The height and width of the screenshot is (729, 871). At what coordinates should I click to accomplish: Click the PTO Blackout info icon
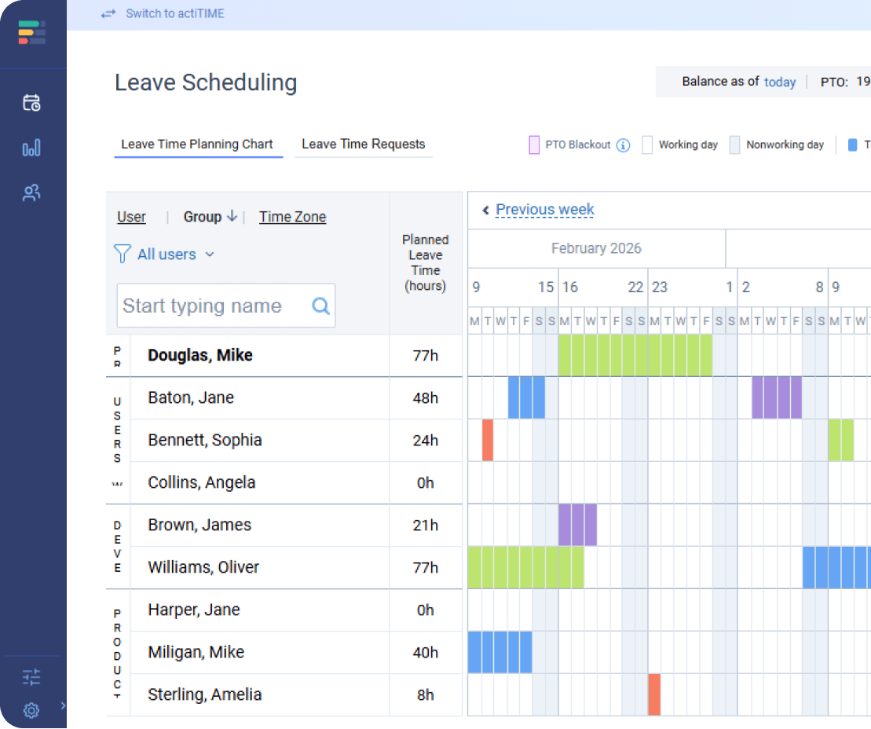623,145
